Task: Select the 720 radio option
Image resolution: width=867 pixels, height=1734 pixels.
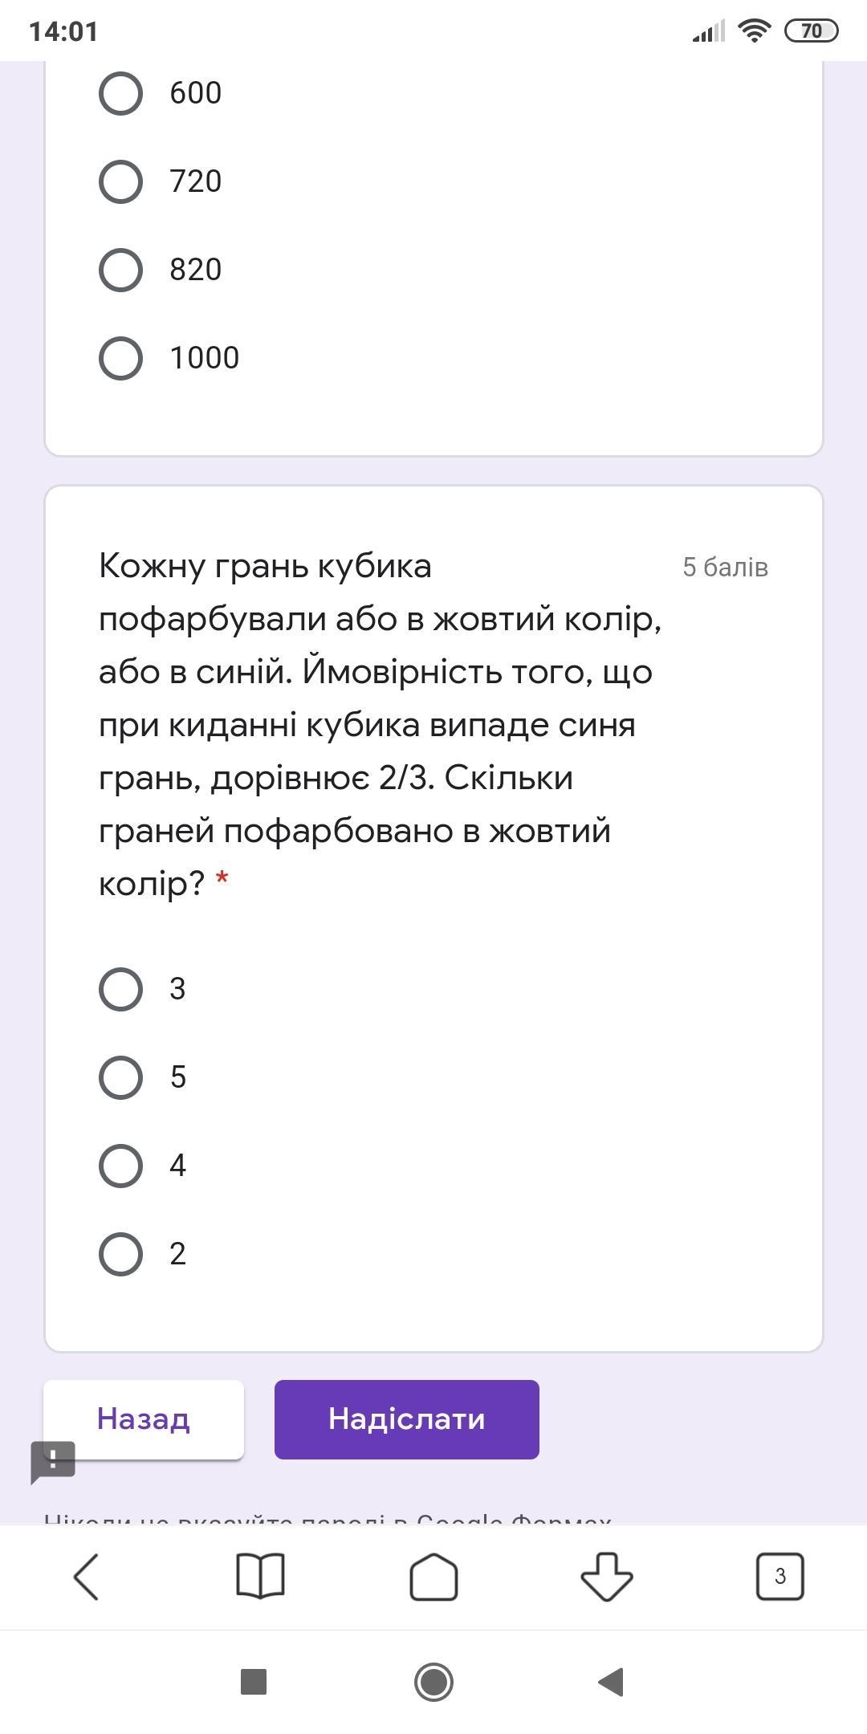Action: (121, 181)
